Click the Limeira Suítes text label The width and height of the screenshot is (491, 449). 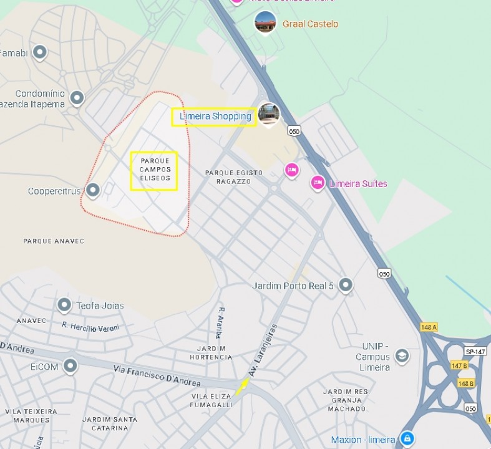(358, 184)
